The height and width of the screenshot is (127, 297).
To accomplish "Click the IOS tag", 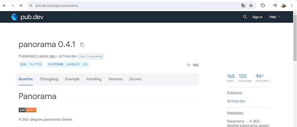I will pyautogui.click(x=85, y=64).
